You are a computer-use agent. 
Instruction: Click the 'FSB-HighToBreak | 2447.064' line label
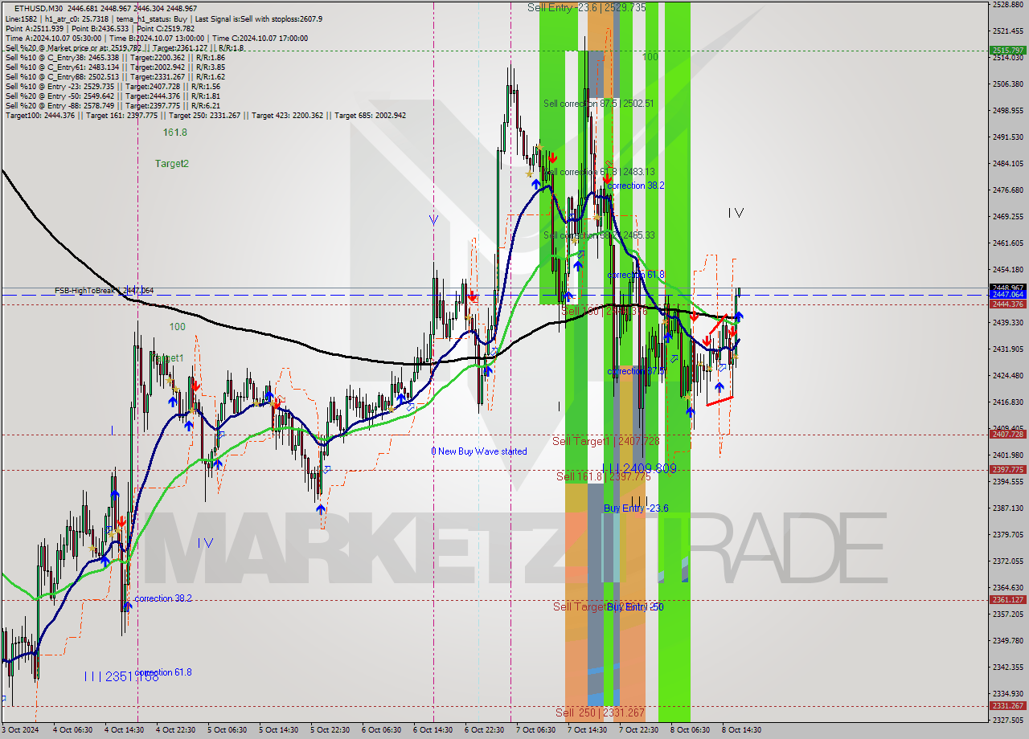click(x=104, y=291)
